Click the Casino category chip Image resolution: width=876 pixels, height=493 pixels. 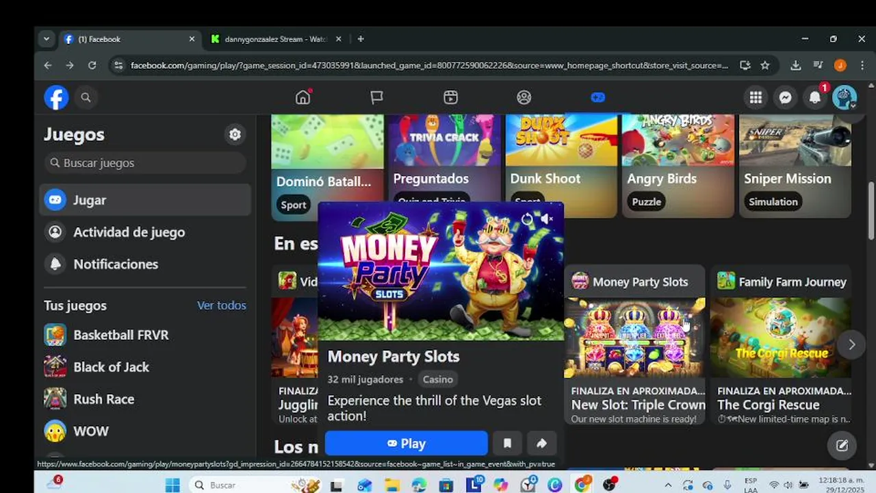click(x=438, y=379)
